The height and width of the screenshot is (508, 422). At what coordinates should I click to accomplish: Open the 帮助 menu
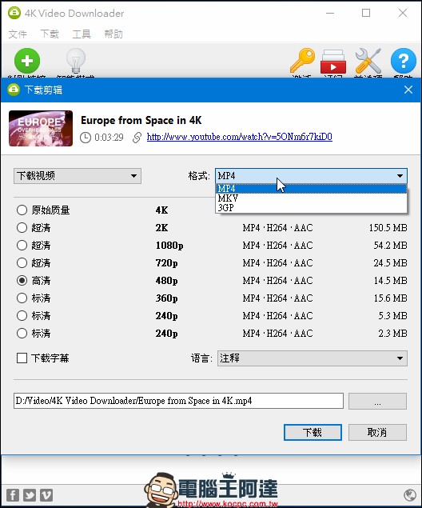click(113, 34)
